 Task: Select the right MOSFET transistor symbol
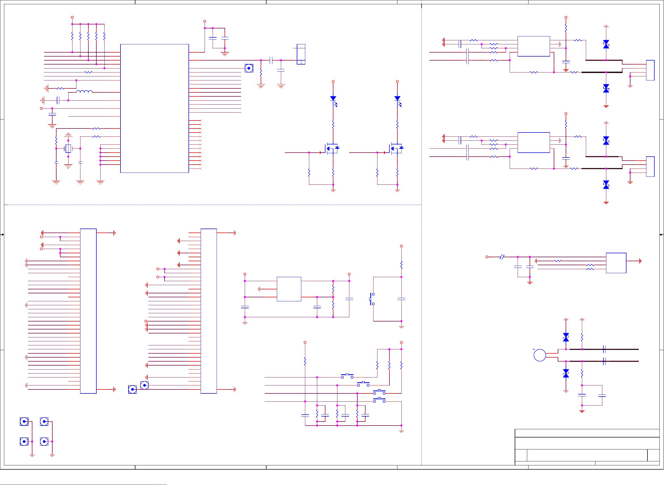pyautogui.click(x=396, y=149)
